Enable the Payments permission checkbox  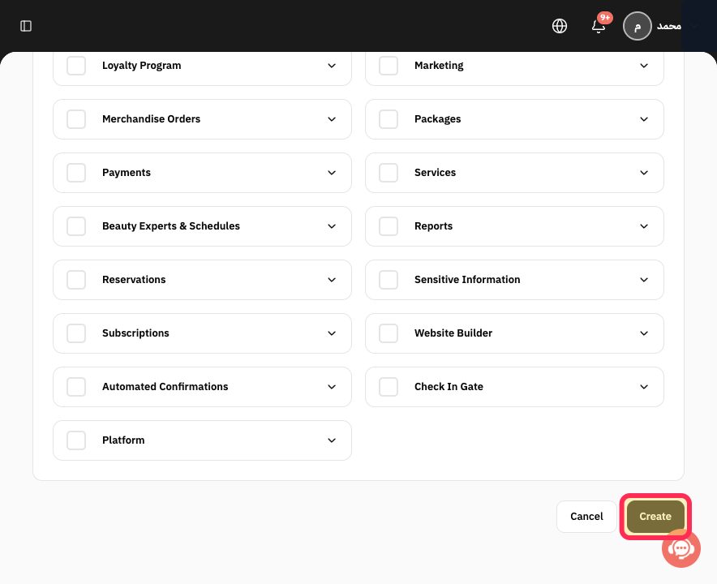pyautogui.click(x=76, y=173)
